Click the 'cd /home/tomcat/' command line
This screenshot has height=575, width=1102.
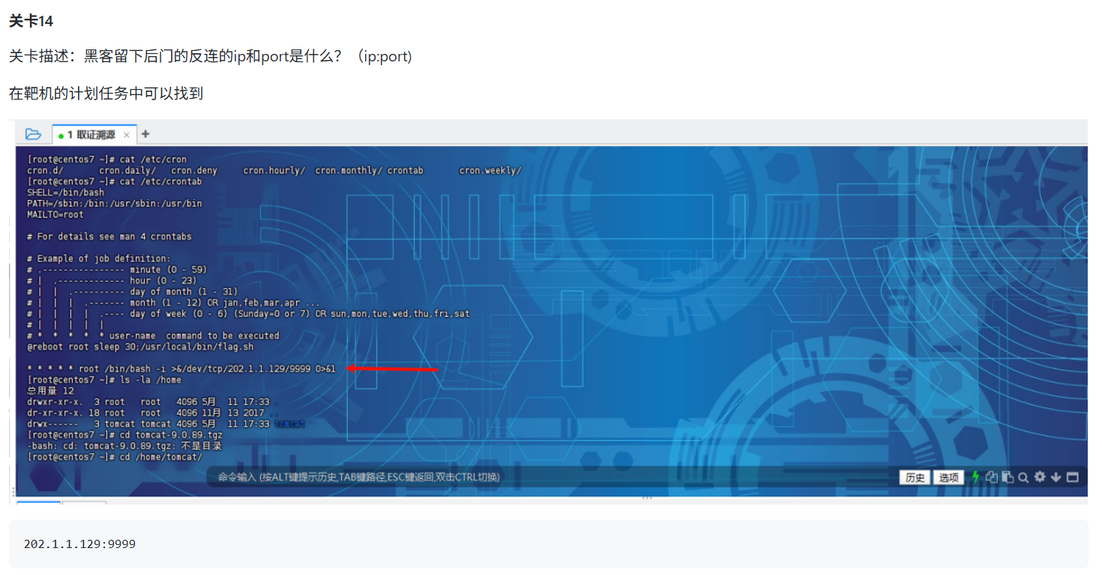[x=115, y=457]
